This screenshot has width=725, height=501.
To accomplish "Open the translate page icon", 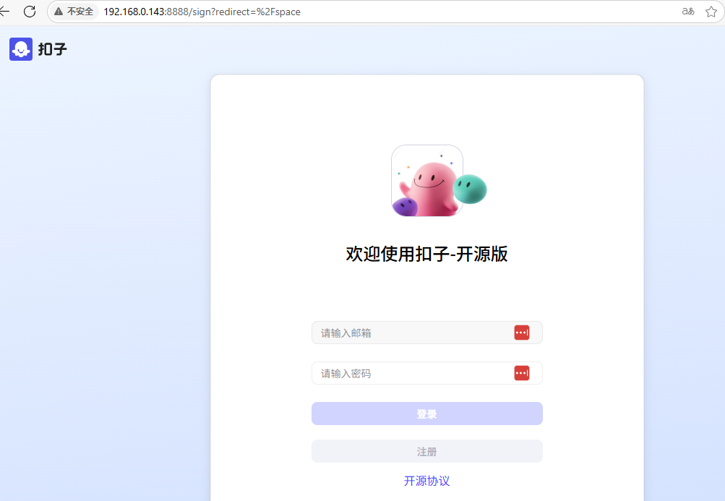I will (x=688, y=12).
